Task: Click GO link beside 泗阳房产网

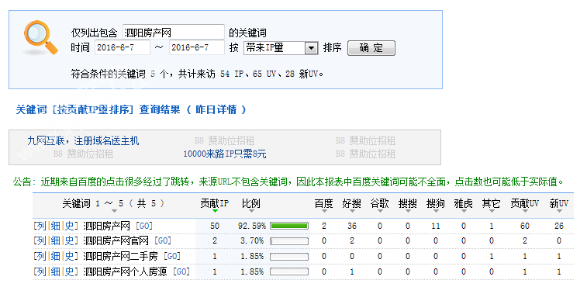Action: coord(143,226)
